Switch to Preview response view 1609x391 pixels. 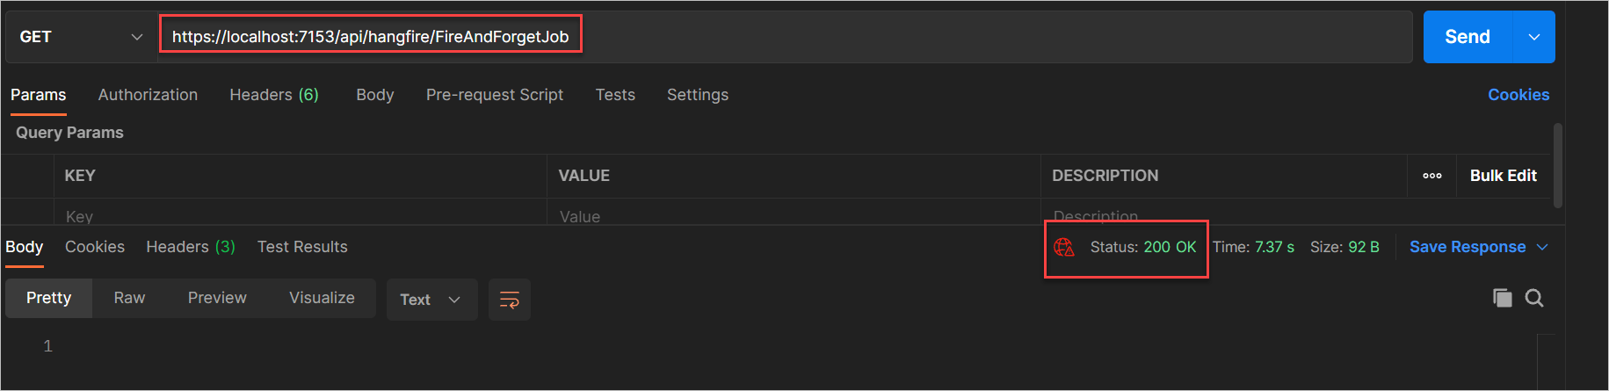point(217,298)
